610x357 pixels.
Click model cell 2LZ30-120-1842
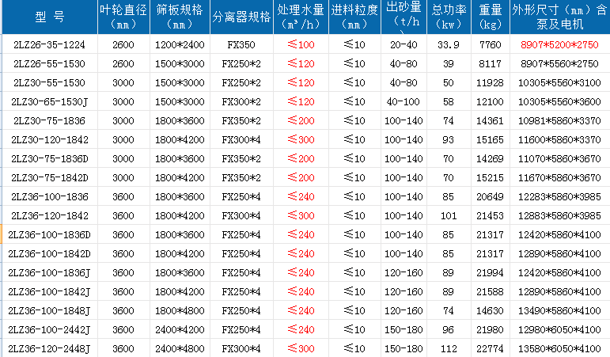[x=50, y=140]
